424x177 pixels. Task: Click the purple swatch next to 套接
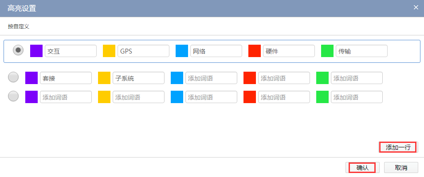(x=31, y=78)
